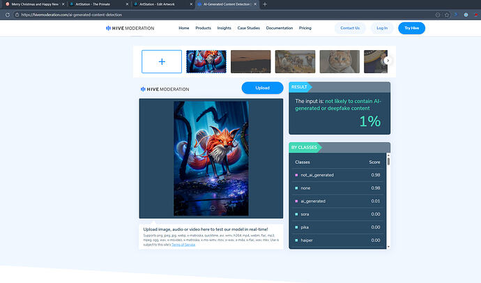
Task: Click the sora class row
Action: tap(337, 214)
